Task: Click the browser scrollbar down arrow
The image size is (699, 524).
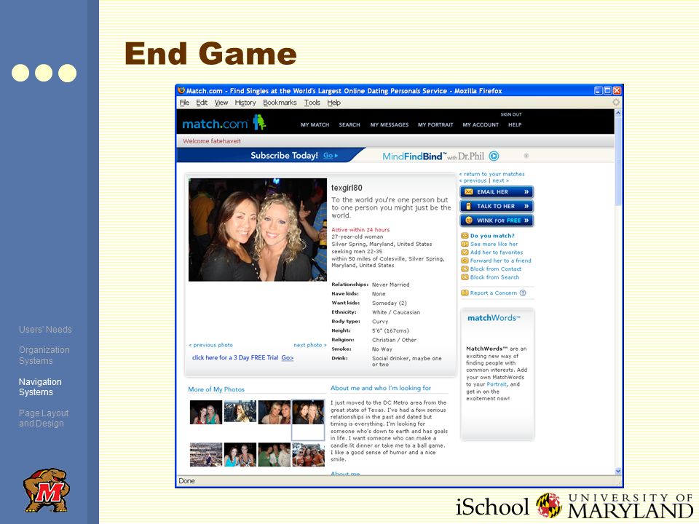Action: pos(618,471)
